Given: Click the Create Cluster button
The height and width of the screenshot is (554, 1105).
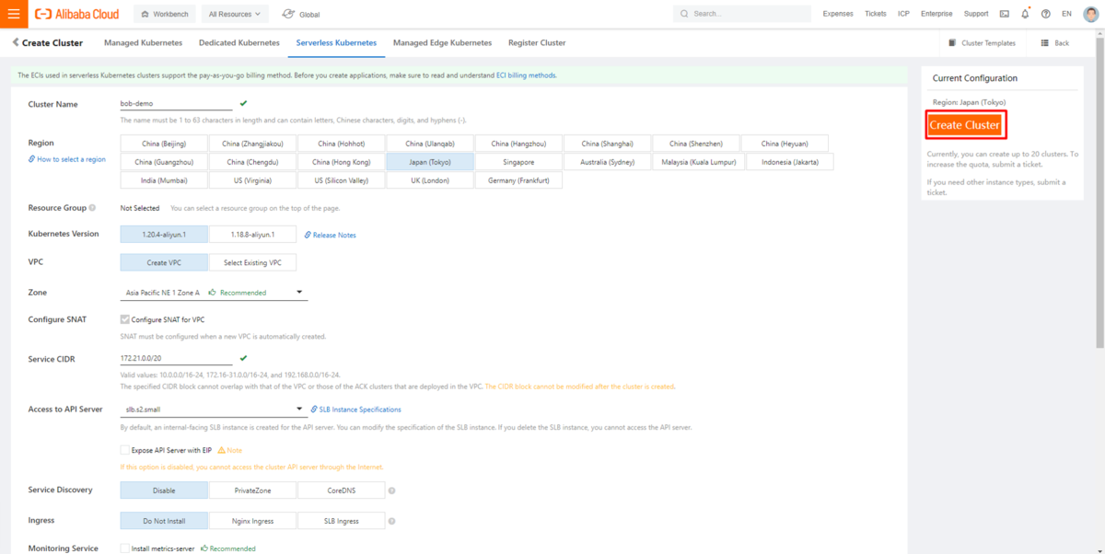Looking at the screenshot, I should click(x=965, y=125).
